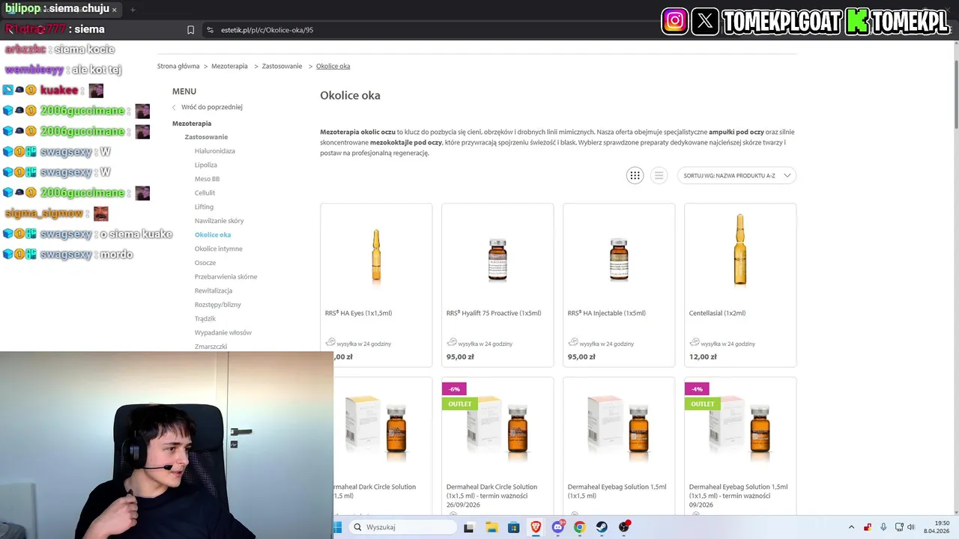Open Zmarszczki category

pos(211,347)
